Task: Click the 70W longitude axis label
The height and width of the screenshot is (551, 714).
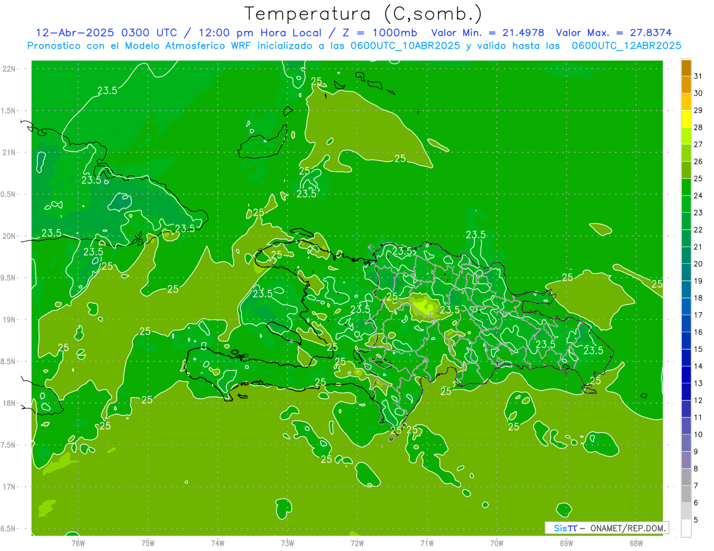Action: 497,543
